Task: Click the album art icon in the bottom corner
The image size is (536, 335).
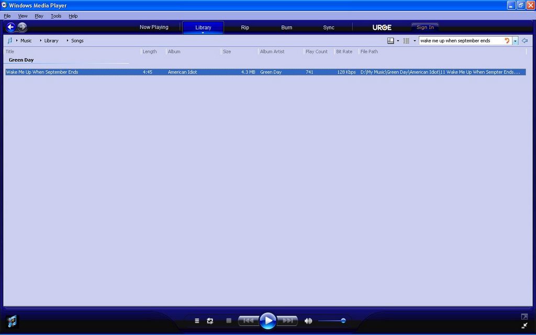Action: [12, 321]
